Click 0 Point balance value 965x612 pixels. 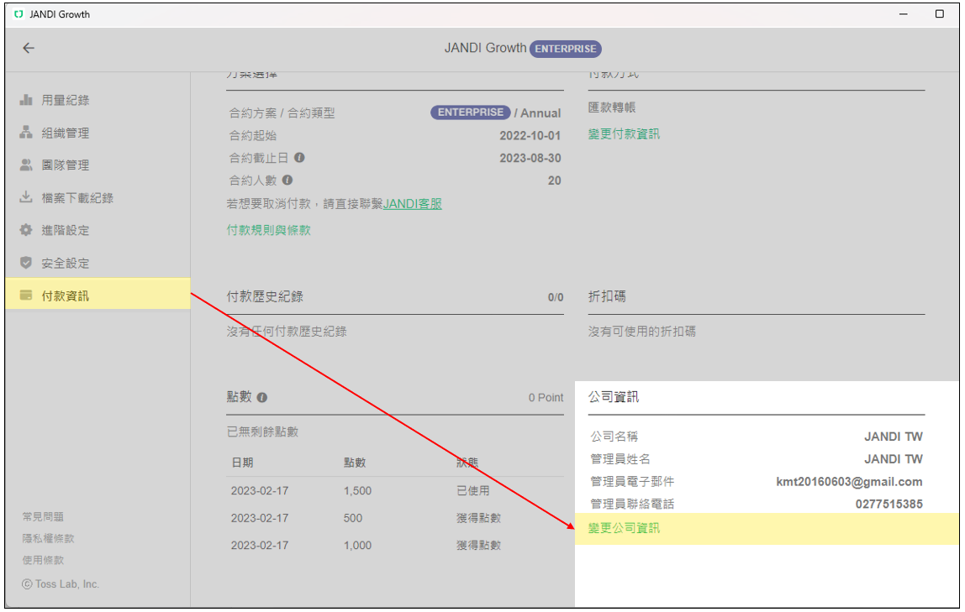click(x=546, y=398)
